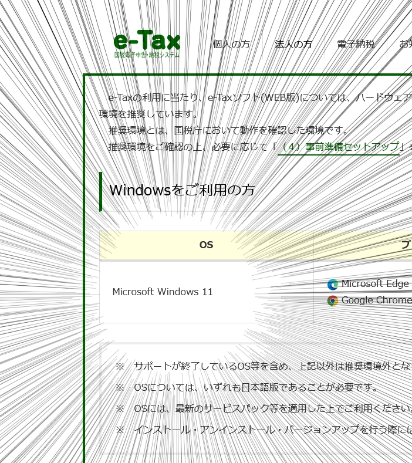Click the Microsoft Edge text label
This screenshot has width=412, height=463.
click(x=374, y=283)
